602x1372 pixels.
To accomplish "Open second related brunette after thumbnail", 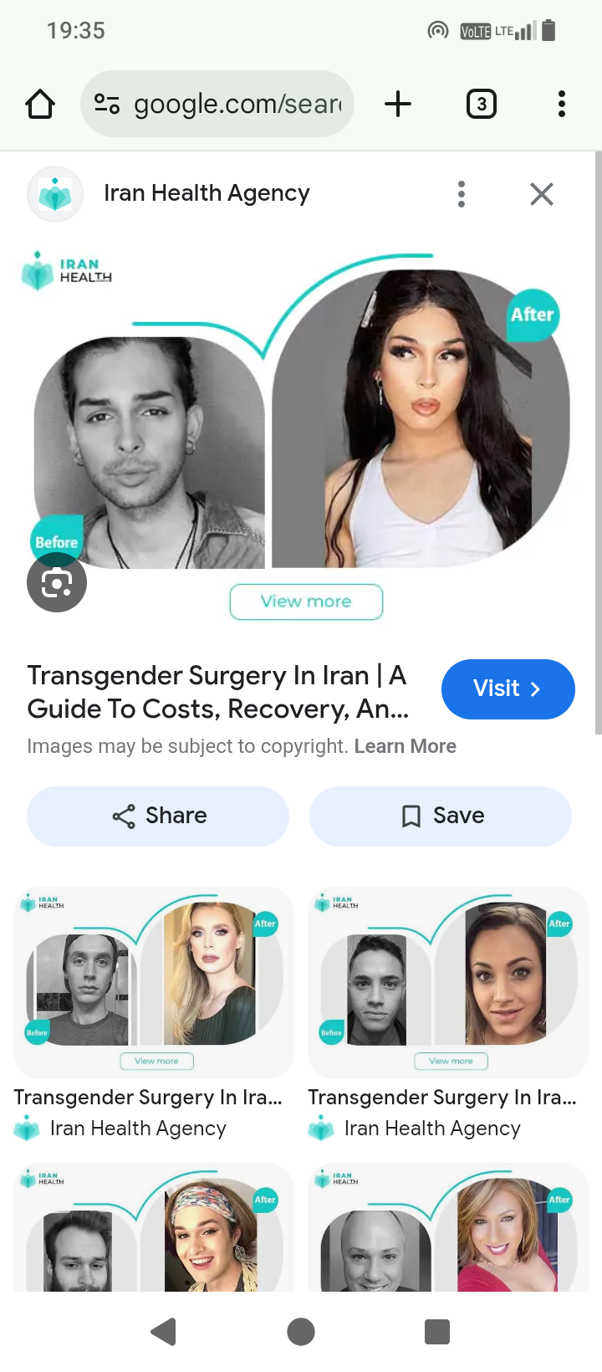I will 448,982.
